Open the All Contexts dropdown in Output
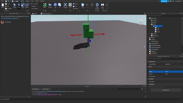 46,89
